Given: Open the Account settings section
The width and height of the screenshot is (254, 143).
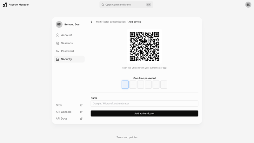Looking at the screenshot, I should (x=69, y=35).
